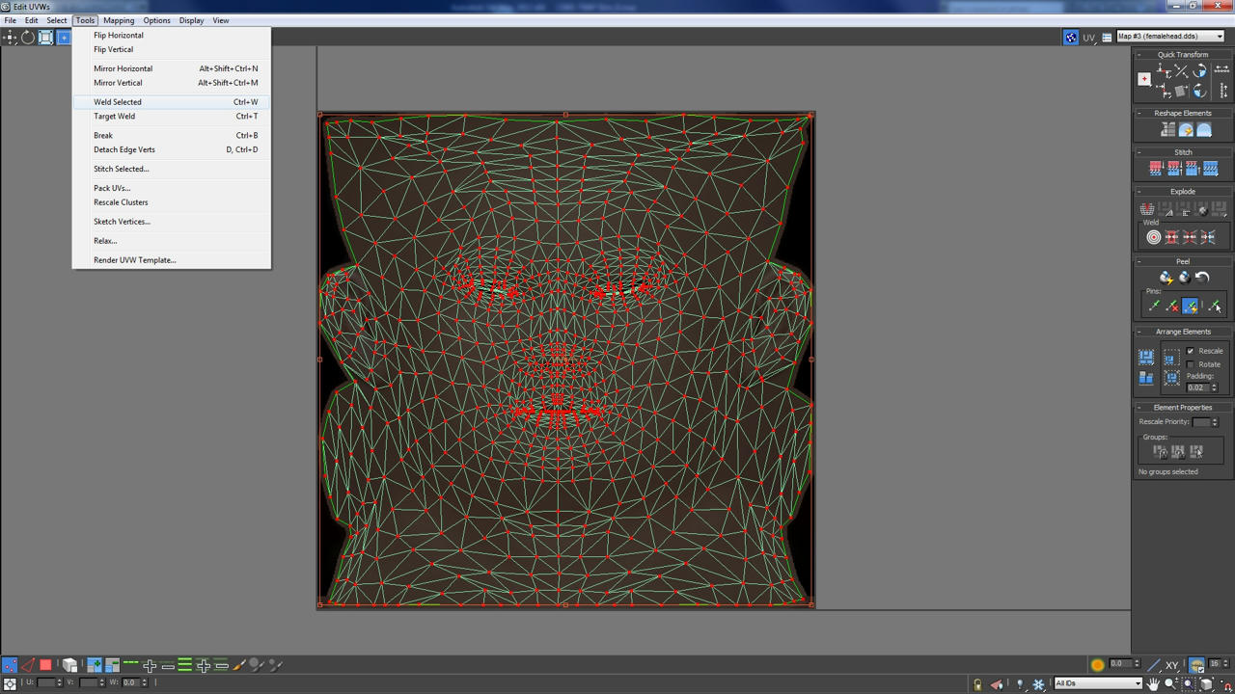Screen dimensions: 1235x694
Task: Click the orange soft selection circle icon
Action: point(1097,665)
